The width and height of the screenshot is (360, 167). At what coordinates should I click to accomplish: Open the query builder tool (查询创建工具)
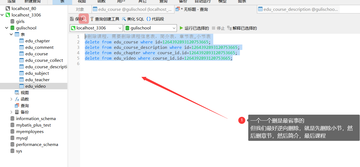click(104, 19)
